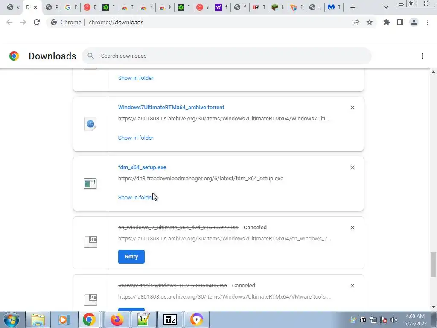
Task: Retry the en_windows_7_ultimate iso download
Action: tap(131, 257)
